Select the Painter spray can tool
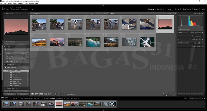207x111 pixels. 56,94
